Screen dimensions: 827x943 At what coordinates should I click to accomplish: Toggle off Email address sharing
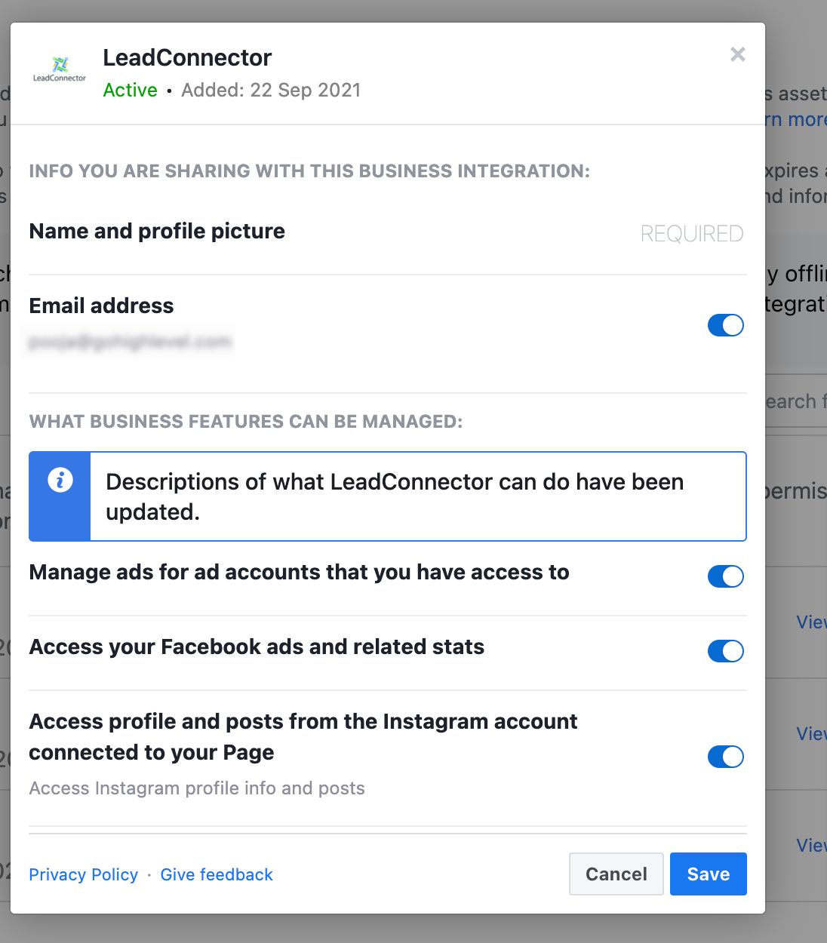[x=726, y=325]
